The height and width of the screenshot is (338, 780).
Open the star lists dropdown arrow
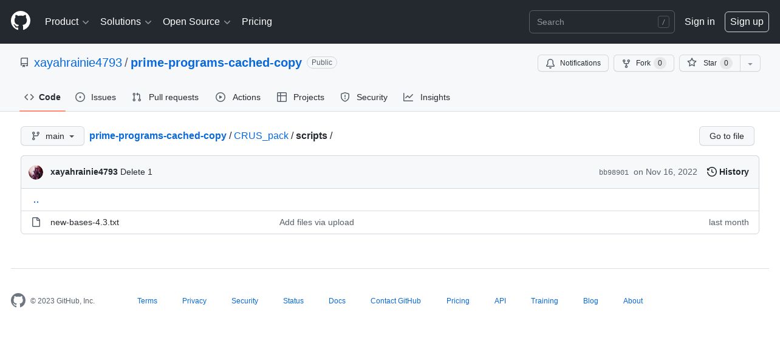point(750,63)
